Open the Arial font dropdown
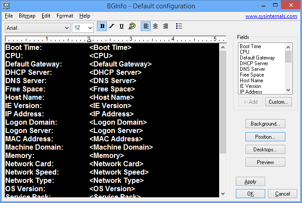Image resolution: width=302 pixels, height=203 pixels. click(37, 28)
